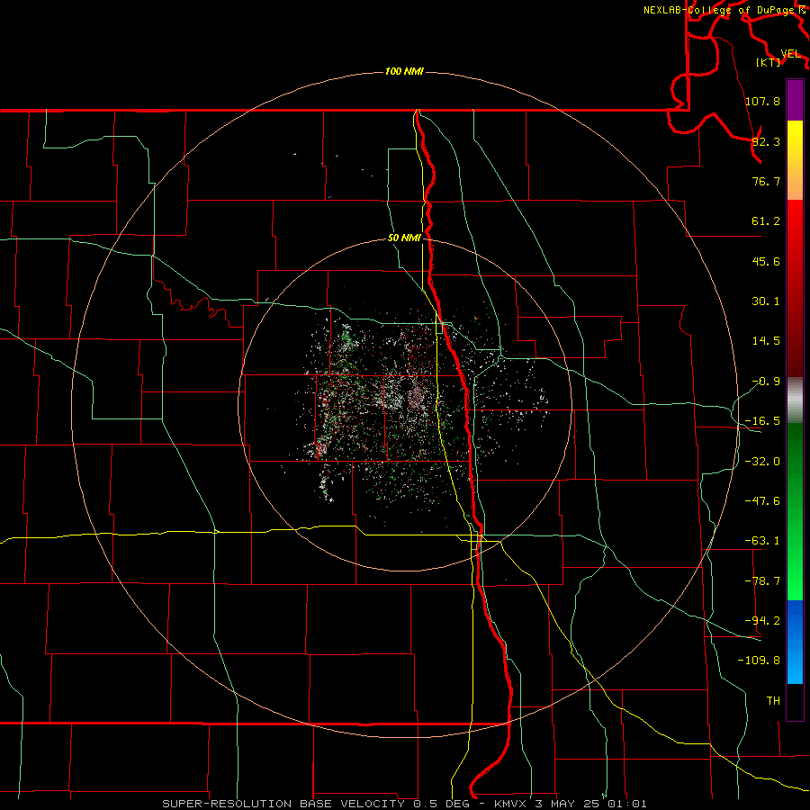Pick the purple segment of the color bar
810x810 pixels.
pos(795,100)
